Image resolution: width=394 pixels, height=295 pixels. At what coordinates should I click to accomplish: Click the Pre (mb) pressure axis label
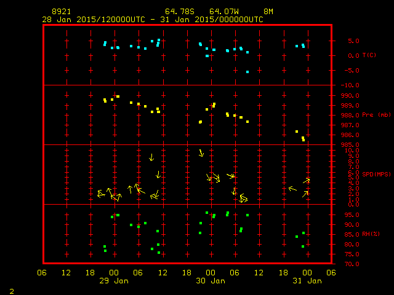(376, 115)
